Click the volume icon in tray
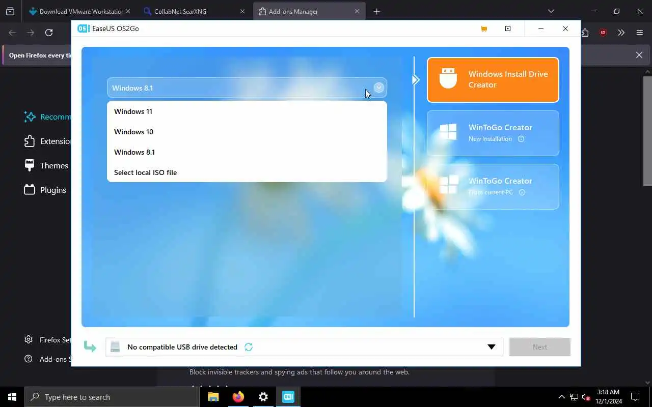This screenshot has width=652, height=407. (x=586, y=397)
